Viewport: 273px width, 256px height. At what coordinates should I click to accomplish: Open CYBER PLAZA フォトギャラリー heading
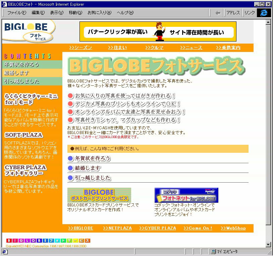coord(25,170)
